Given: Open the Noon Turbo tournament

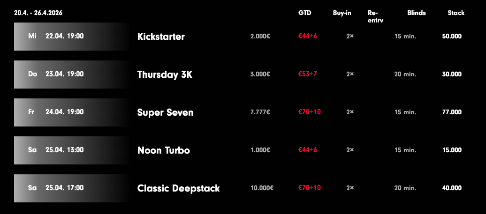Looking at the screenshot, I should tap(163, 150).
